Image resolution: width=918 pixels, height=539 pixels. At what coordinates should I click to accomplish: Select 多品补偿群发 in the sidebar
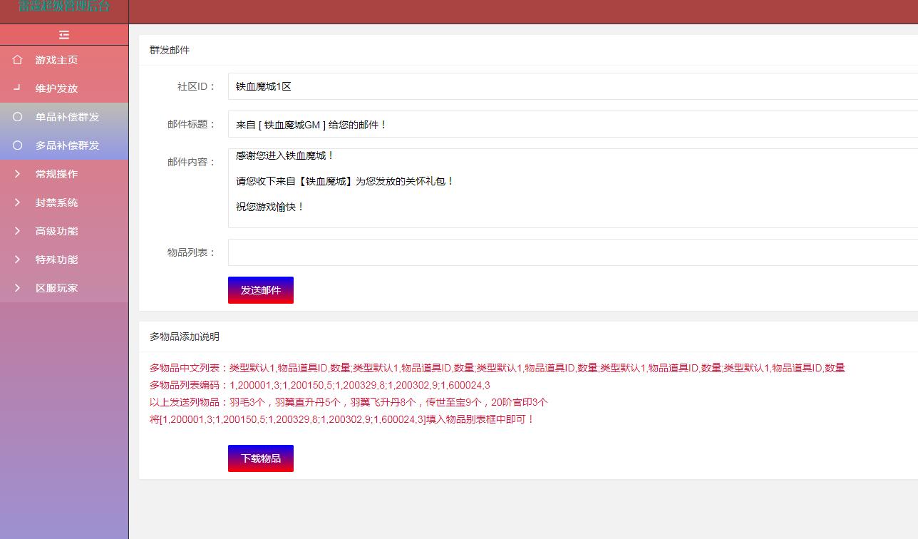click(68, 145)
